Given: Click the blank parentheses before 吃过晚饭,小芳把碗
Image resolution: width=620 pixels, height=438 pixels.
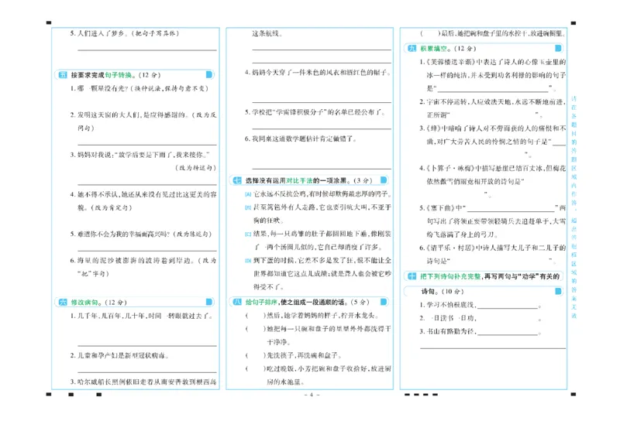Looking at the screenshot, I should [256, 368].
